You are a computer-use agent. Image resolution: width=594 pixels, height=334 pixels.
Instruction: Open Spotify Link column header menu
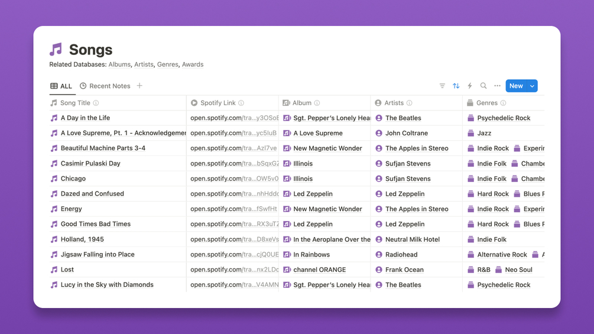coord(233,103)
